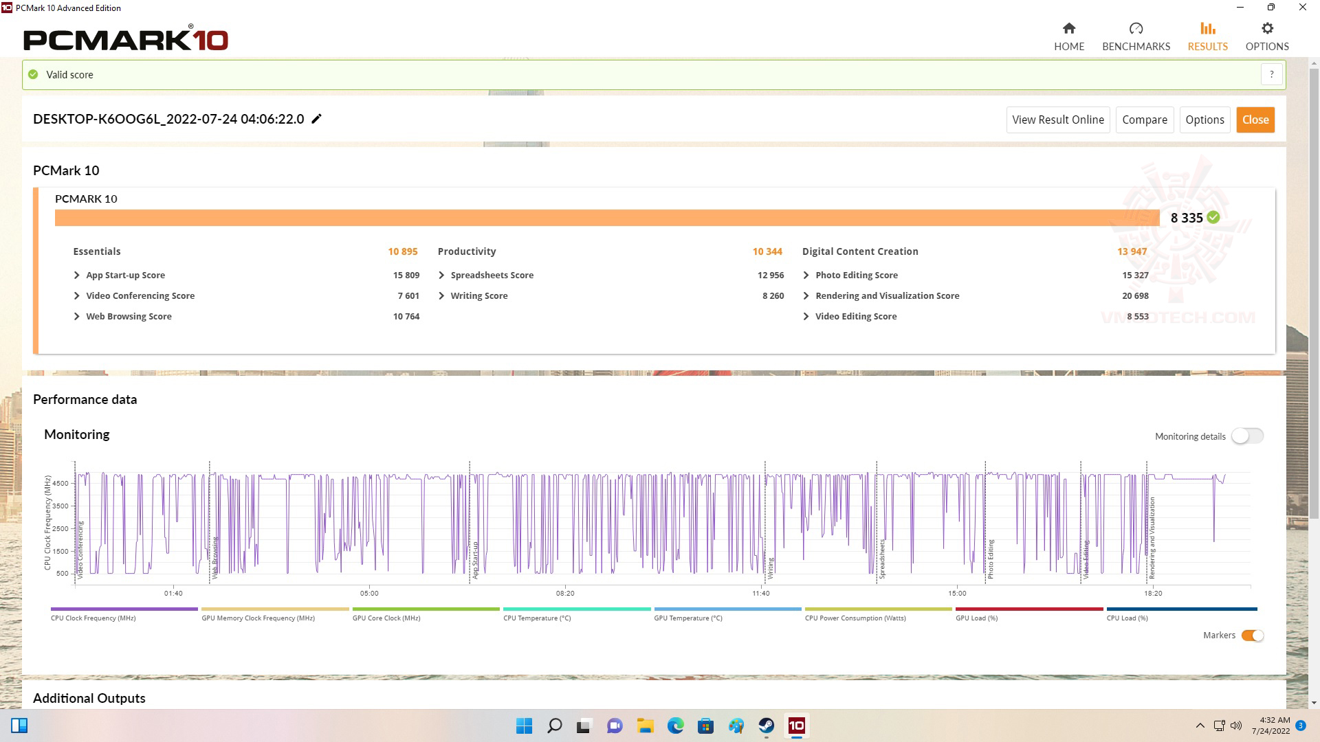Open the Home icon in navigation

coord(1068,29)
